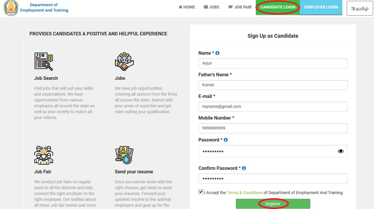This screenshot has width=374, height=209.
Task: Click the Tamil Nadu government emblem logo
Action: point(11,8)
